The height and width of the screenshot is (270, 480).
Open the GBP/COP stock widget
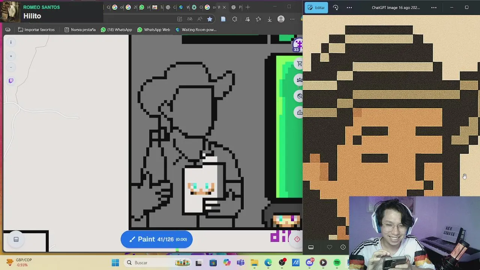pyautogui.click(x=19, y=262)
